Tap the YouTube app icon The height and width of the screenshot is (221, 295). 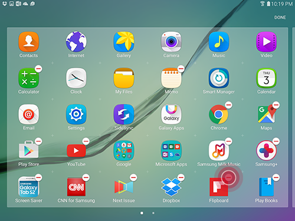76,150
